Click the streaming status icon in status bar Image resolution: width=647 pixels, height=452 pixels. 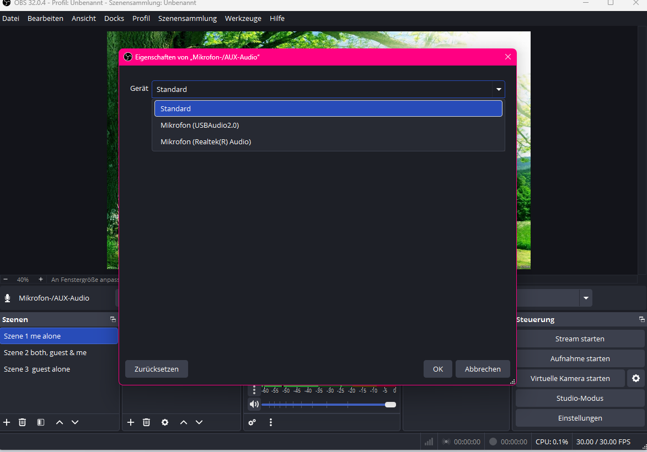pyautogui.click(x=446, y=442)
